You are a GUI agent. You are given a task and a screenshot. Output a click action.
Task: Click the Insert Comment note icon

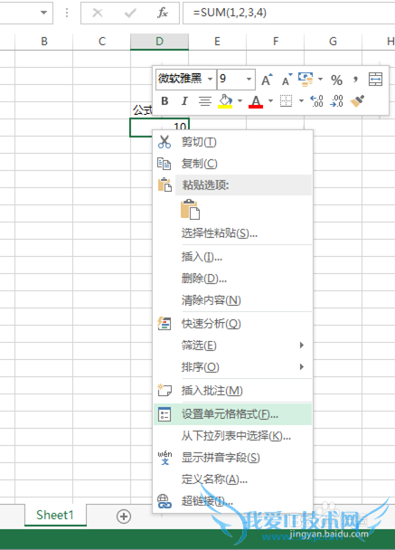165,390
